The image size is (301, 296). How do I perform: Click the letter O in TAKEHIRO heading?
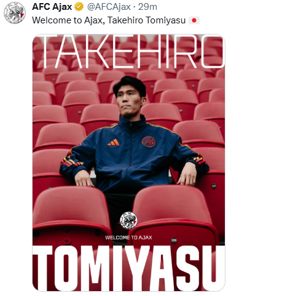213,51
